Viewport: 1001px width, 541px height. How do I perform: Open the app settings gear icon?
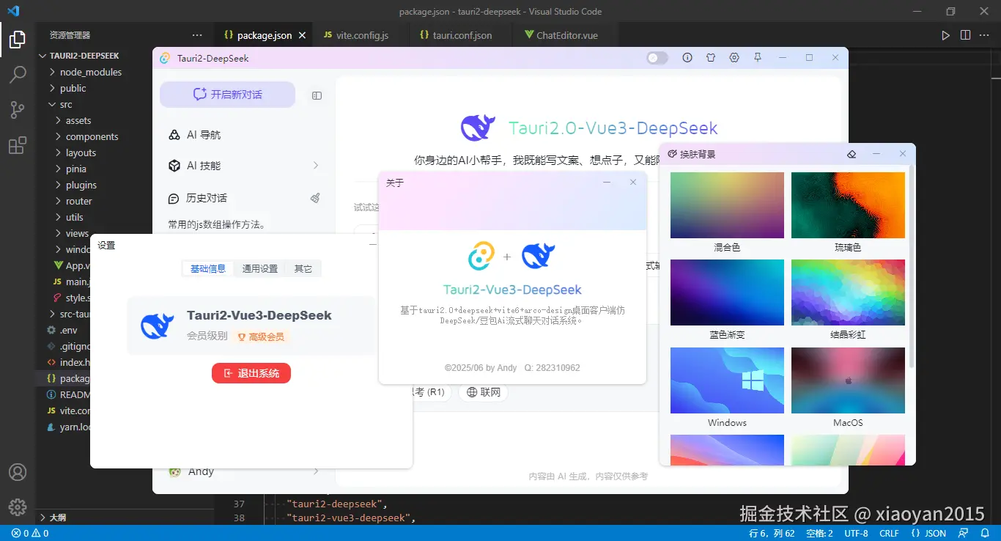[x=734, y=57]
